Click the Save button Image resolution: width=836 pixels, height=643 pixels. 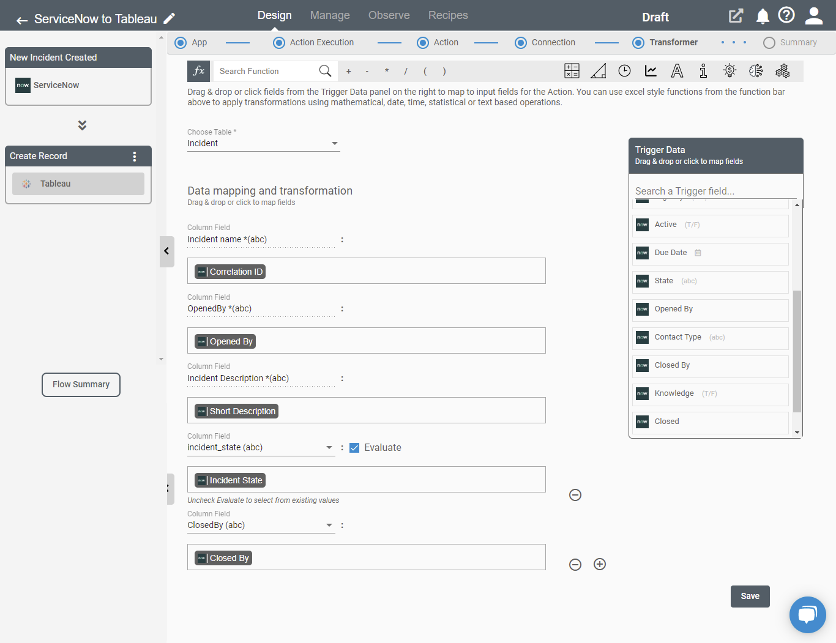750,597
